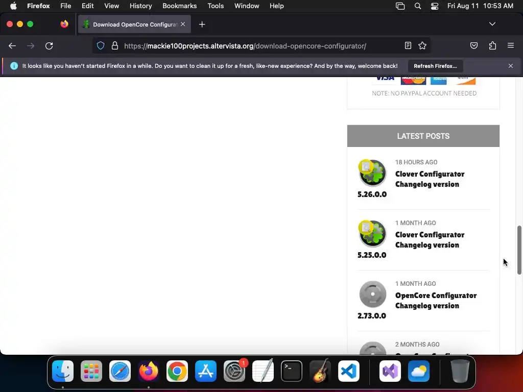The image size is (523, 392).
Task: Open Safari from the Dock
Action: [120, 371]
